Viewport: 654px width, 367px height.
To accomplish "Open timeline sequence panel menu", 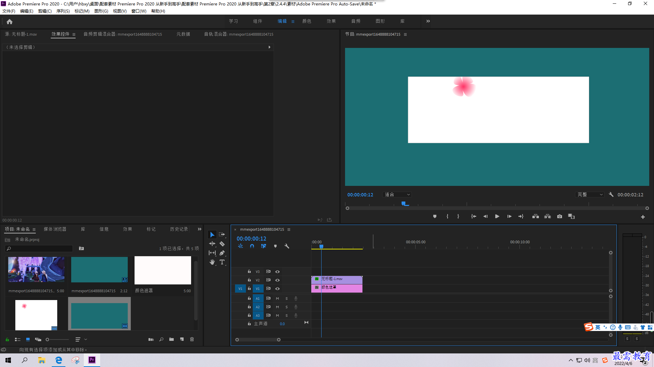I will [289, 229].
